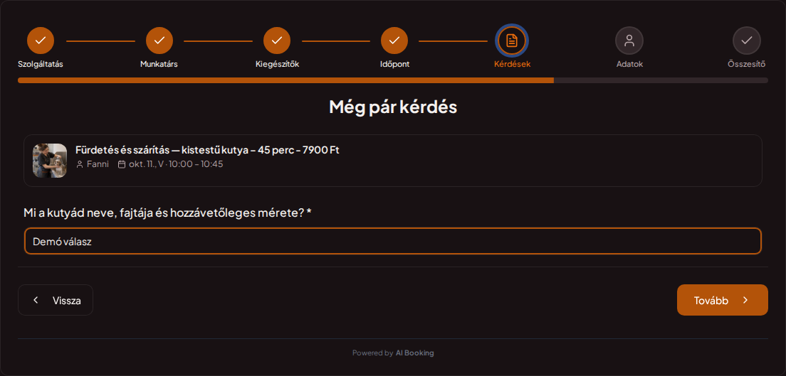Click the dog grooming service thumbnail
The image size is (786, 376).
50,161
